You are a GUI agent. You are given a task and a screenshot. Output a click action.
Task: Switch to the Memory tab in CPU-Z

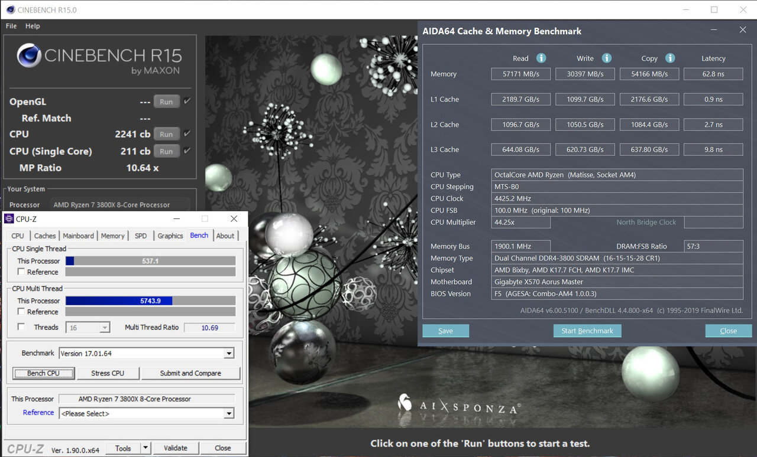coord(112,236)
